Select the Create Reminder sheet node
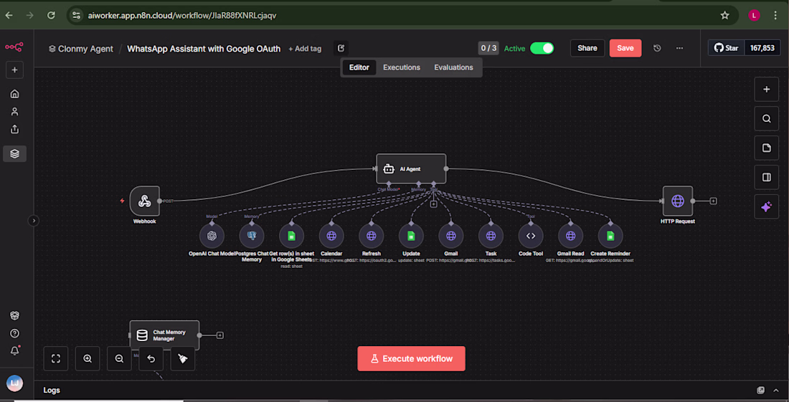Viewport: 789px width, 402px height. [610, 236]
